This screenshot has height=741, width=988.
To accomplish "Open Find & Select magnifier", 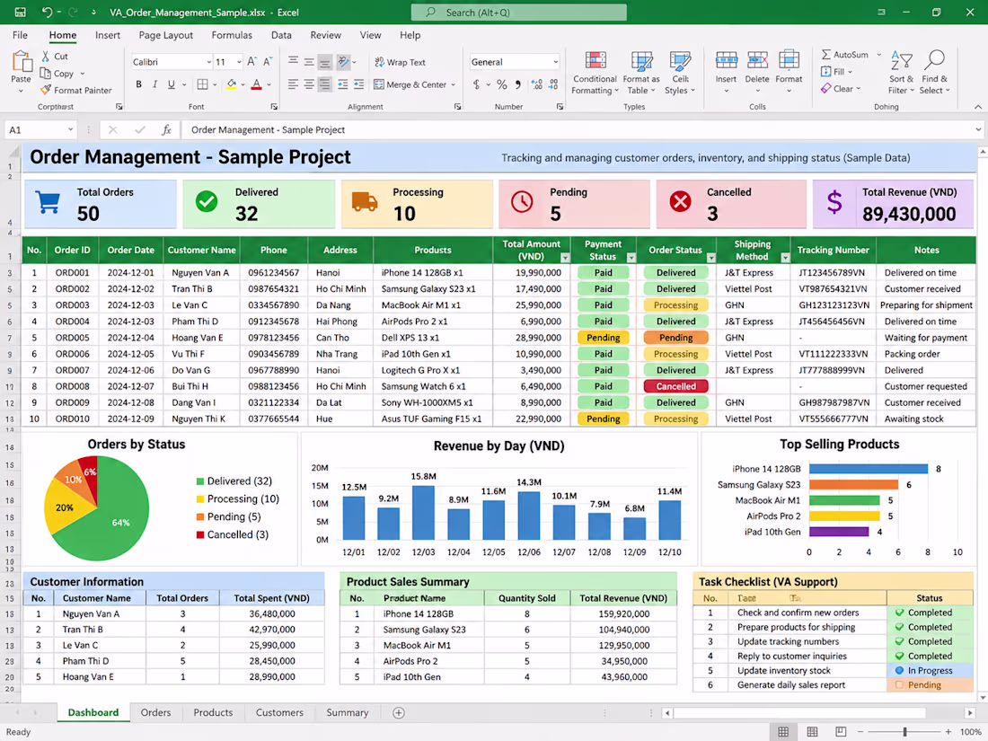I will (934, 73).
